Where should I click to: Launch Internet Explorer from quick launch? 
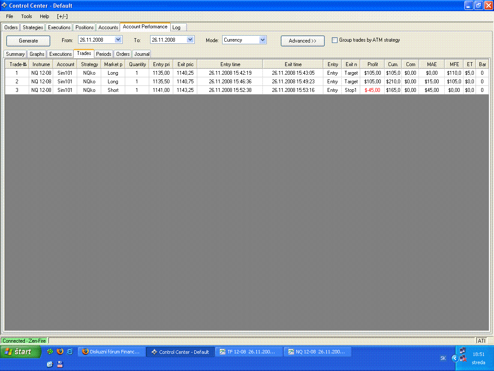click(x=70, y=351)
